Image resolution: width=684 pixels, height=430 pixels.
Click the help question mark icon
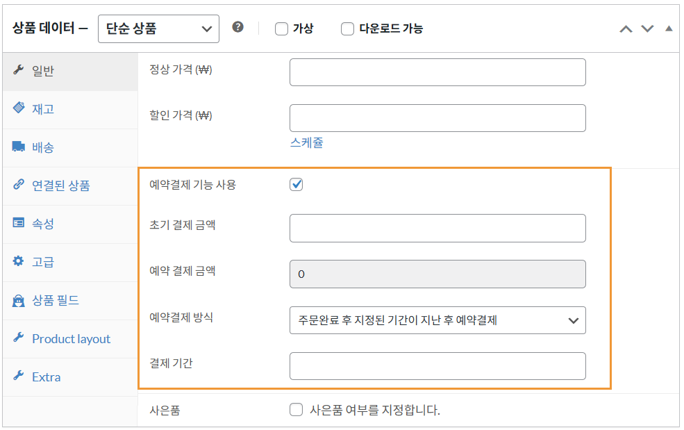(238, 28)
